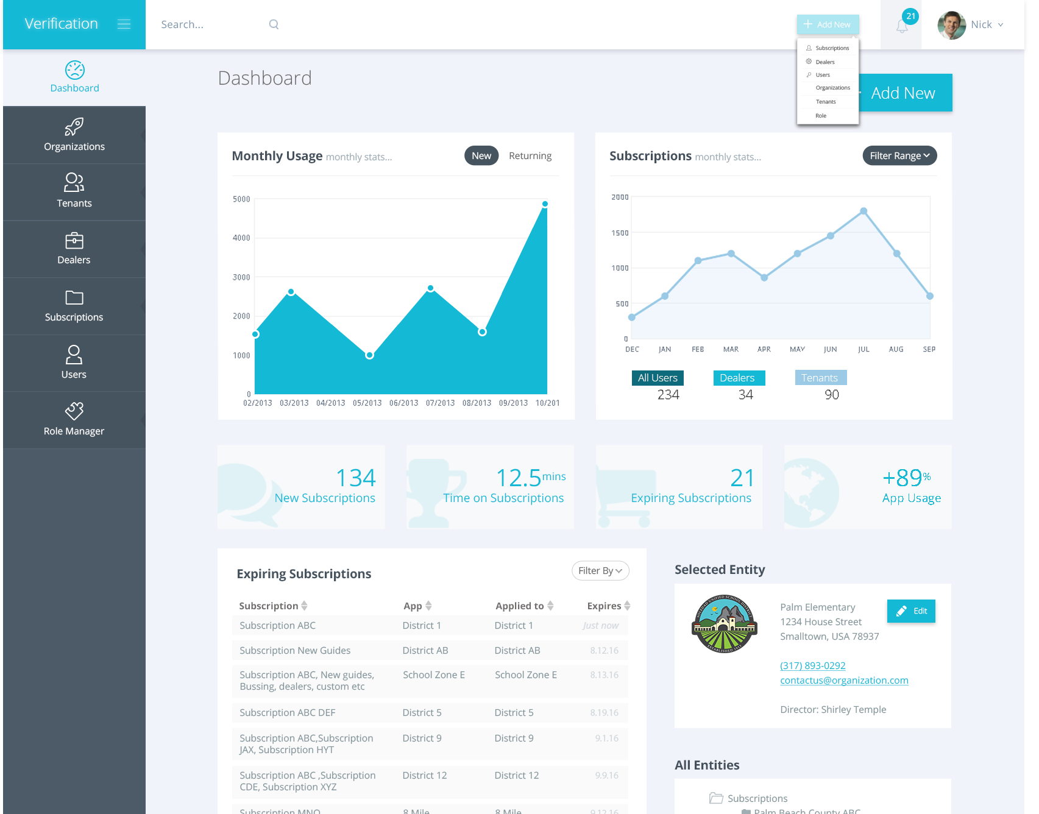
Task: Select the Returning toggle in Monthly Usage
Action: tap(530, 155)
